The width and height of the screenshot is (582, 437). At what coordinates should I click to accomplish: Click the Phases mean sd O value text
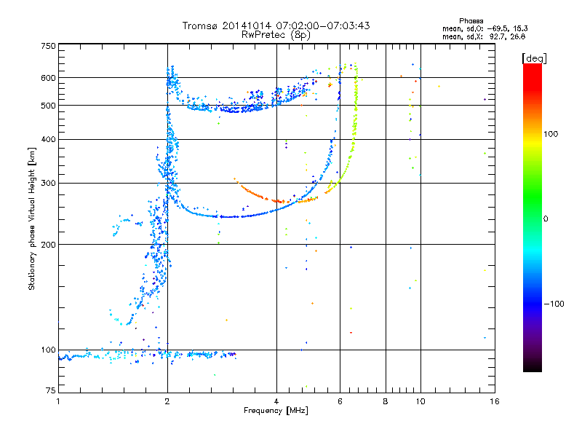click(485, 28)
